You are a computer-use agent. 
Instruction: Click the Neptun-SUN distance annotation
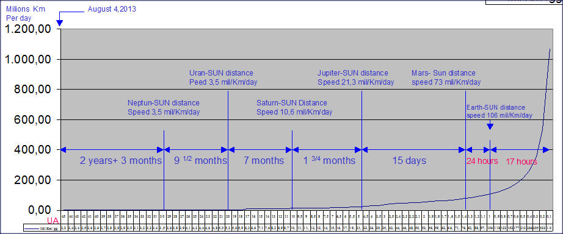point(164,107)
